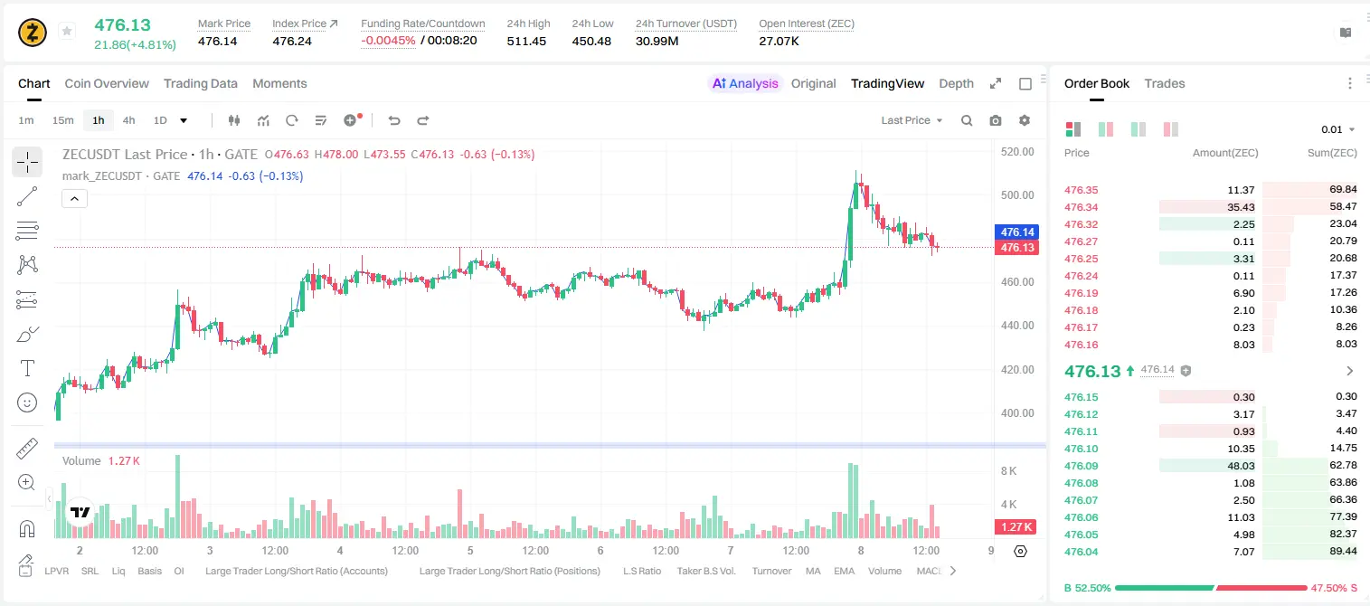Open chart settings gear icon

coord(1025,120)
